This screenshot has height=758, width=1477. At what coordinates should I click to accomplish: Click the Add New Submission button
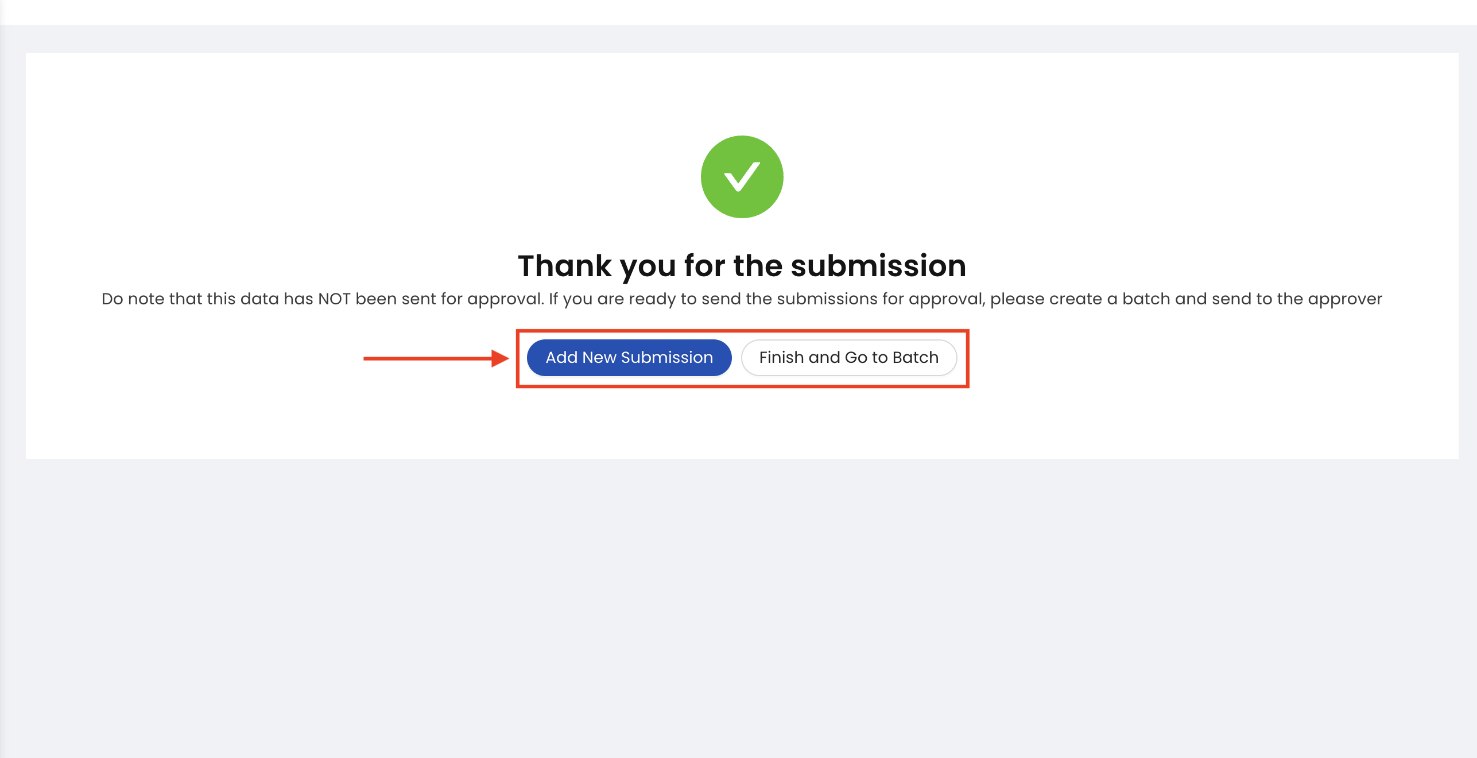pos(629,358)
